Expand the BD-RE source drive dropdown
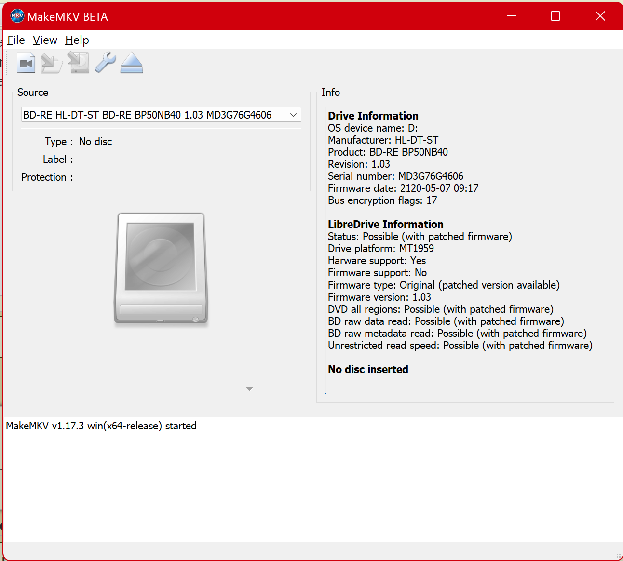The image size is (623, 561). (293, 115)
